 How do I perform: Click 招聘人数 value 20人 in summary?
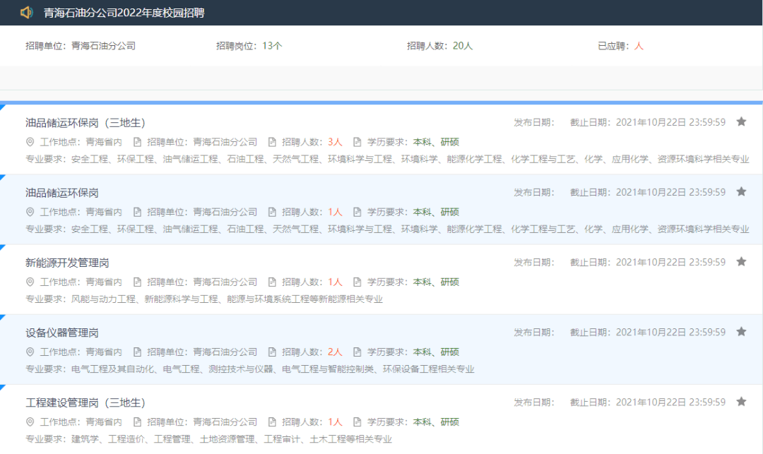pyautogui.click(x=463, y=46)
